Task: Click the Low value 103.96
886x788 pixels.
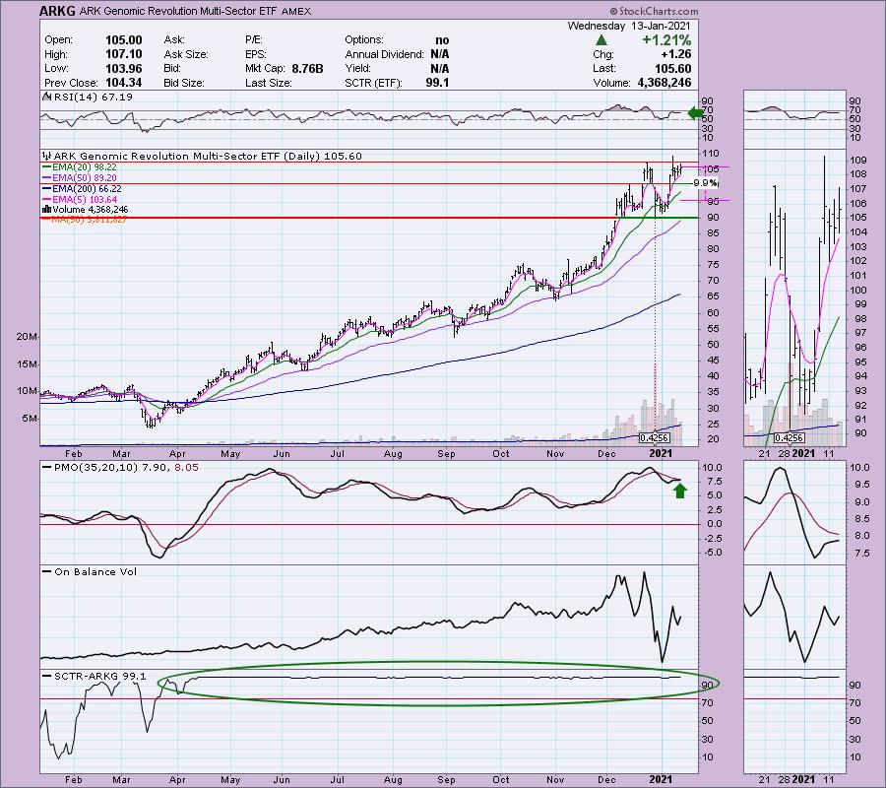Action: [x=124, y=68]
